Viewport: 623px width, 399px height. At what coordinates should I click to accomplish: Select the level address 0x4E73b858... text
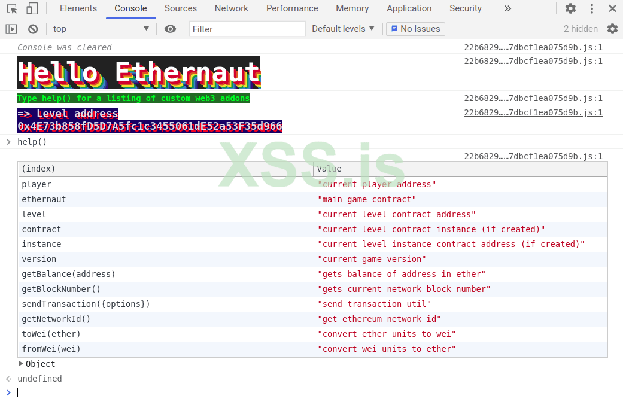[x=150, y=126]
